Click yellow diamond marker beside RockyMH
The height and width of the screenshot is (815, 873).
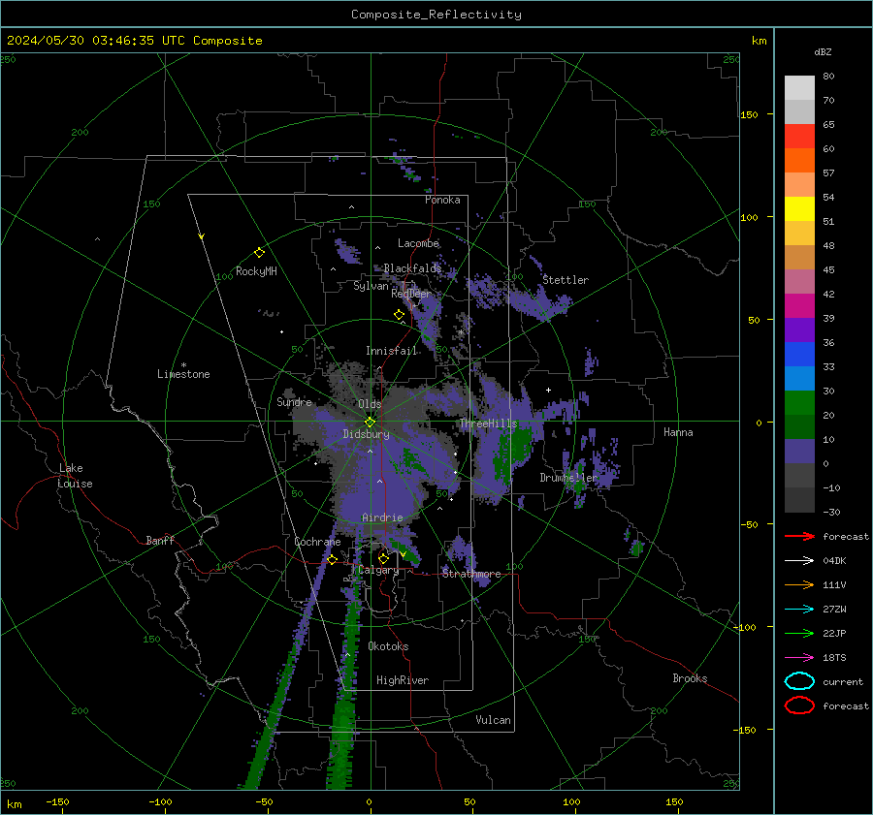click(259, 253)
